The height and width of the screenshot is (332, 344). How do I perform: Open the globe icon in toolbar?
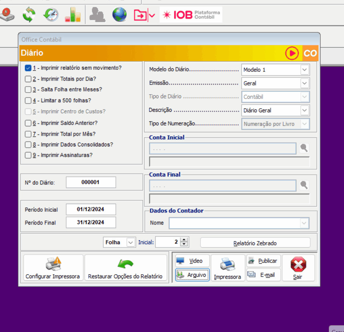(119, 15)
